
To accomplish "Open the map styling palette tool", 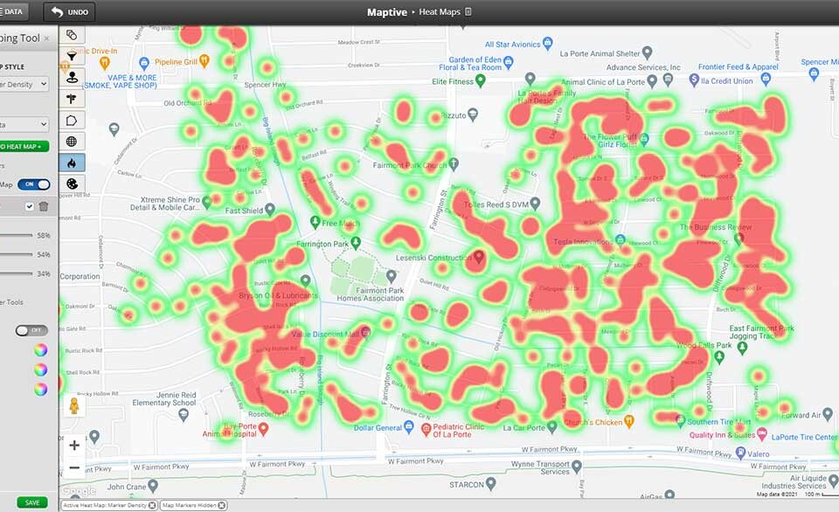I will (x=73, y=184).
